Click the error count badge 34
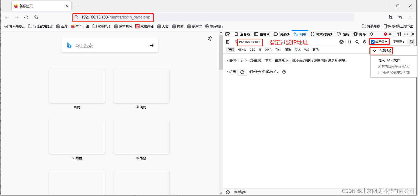The image size is (418, 196). (388, 34)
